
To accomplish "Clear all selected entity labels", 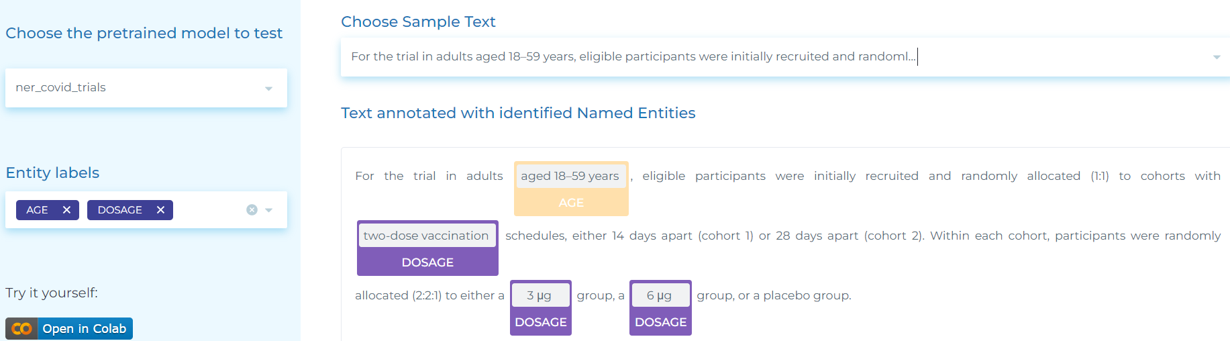I will 252,210.
